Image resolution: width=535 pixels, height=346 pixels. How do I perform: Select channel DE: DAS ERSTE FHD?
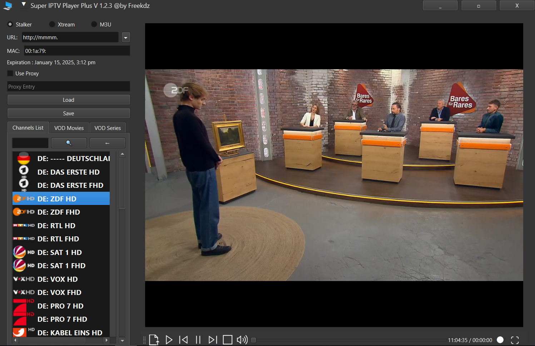click(x=61, y=185)
